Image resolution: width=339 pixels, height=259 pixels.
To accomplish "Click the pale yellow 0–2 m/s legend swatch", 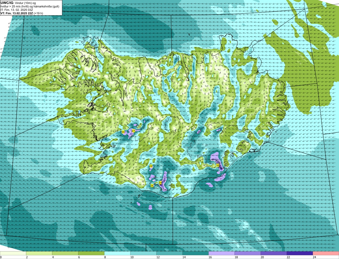I will (13, 253).
